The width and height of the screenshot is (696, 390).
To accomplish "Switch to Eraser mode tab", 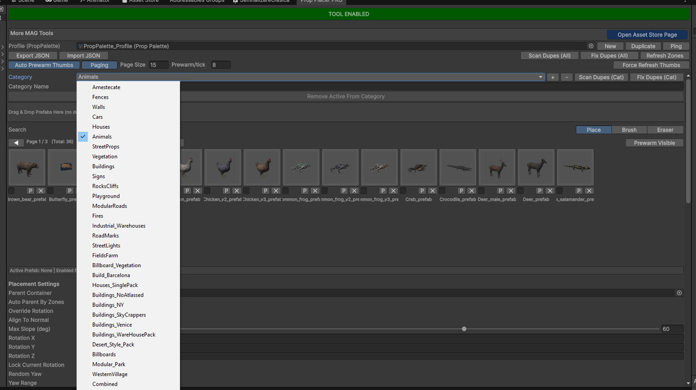I will click(665, 130).
